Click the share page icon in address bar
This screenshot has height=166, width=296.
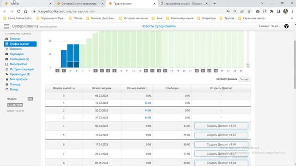[242, 11]
